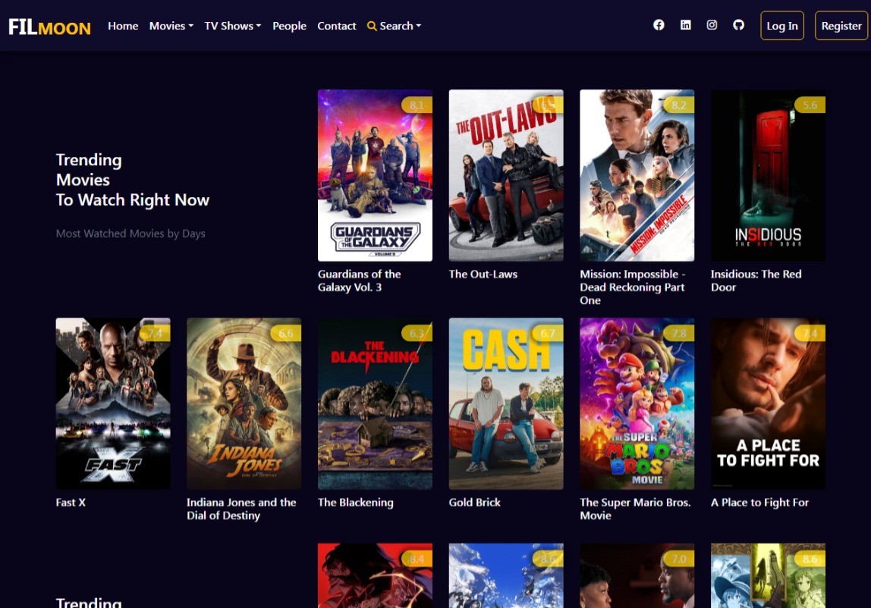Navigate to the Contact page
This screenshot has height=608, width=871.
(336, 26)
